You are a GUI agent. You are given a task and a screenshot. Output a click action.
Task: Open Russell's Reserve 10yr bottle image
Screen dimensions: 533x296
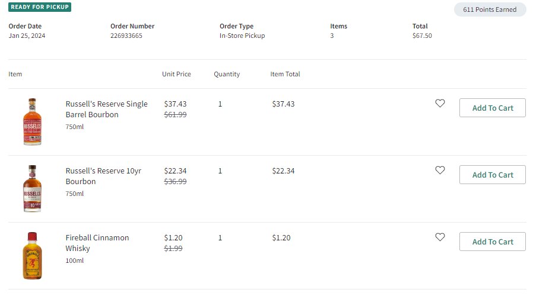(x=32, y=188)
